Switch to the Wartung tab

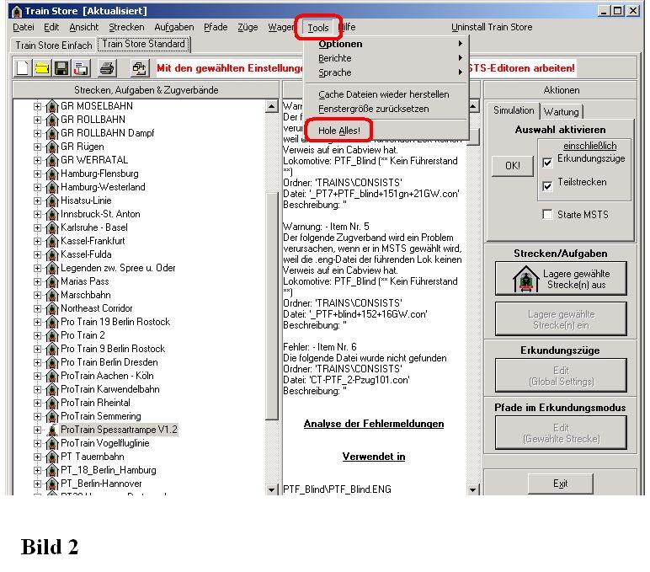click(561, 112)
